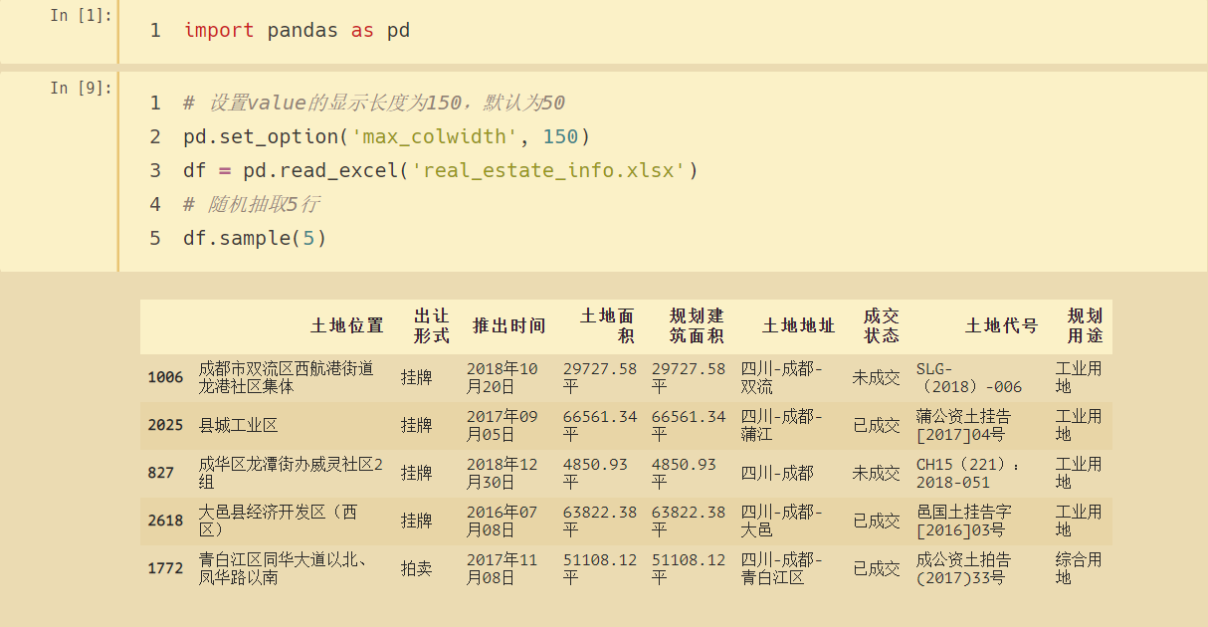Click '已成交' status in row 2025
Viewport: 1208px width, 627px height.
click(x=876, y=425)
